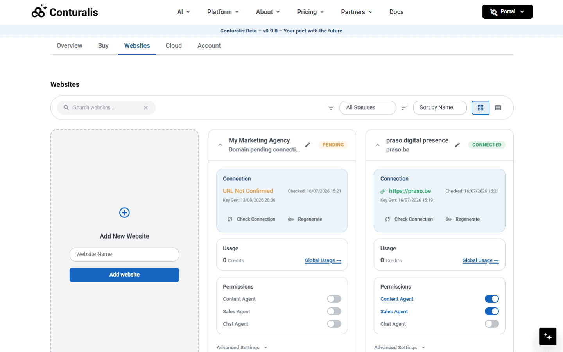The height and width of the screenshot is (352, 563).
Task: Click the URL Not Confirmed text
Action: point(248,191)
